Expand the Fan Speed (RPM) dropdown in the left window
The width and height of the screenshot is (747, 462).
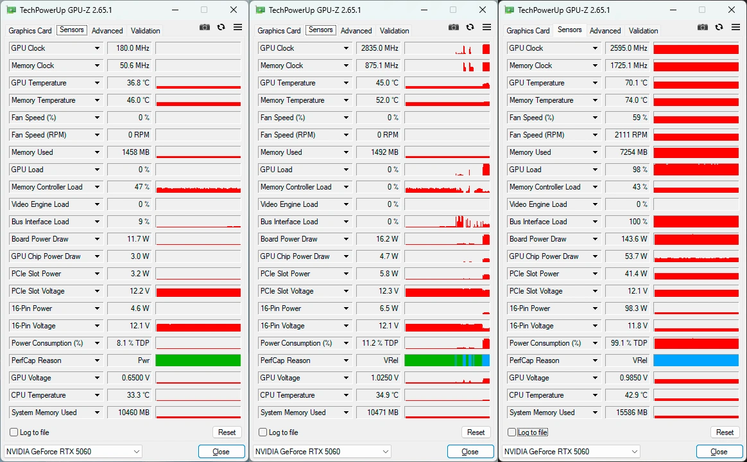coord(97,135)
